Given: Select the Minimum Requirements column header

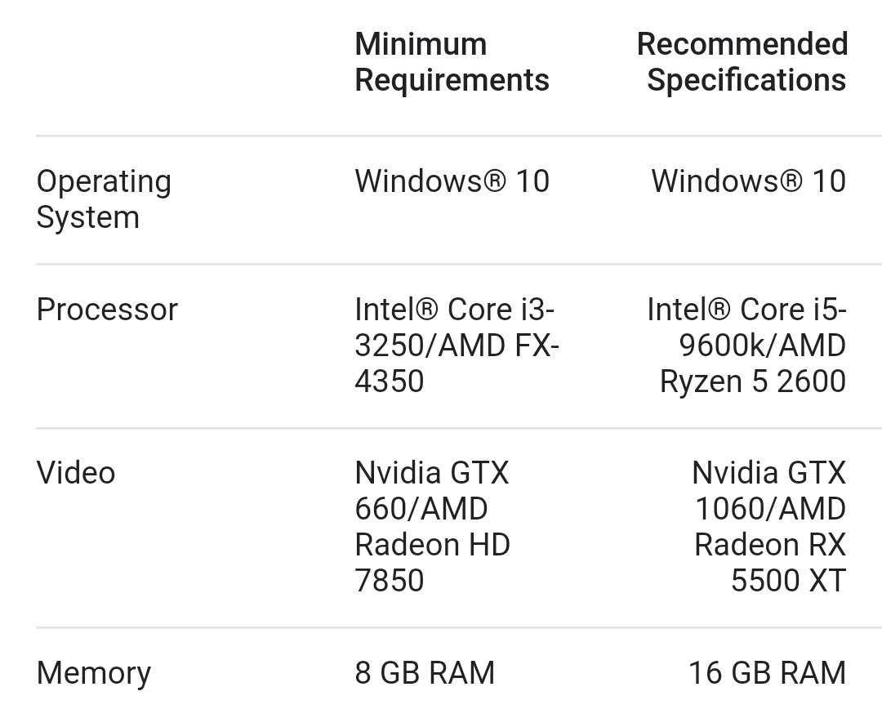Looking at the screenshot, I should tap(452, 62).
